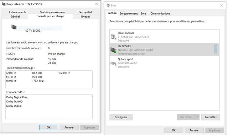Click OK in the Son dialog
This screenshot has height=135, width=228.
(174, 130)
